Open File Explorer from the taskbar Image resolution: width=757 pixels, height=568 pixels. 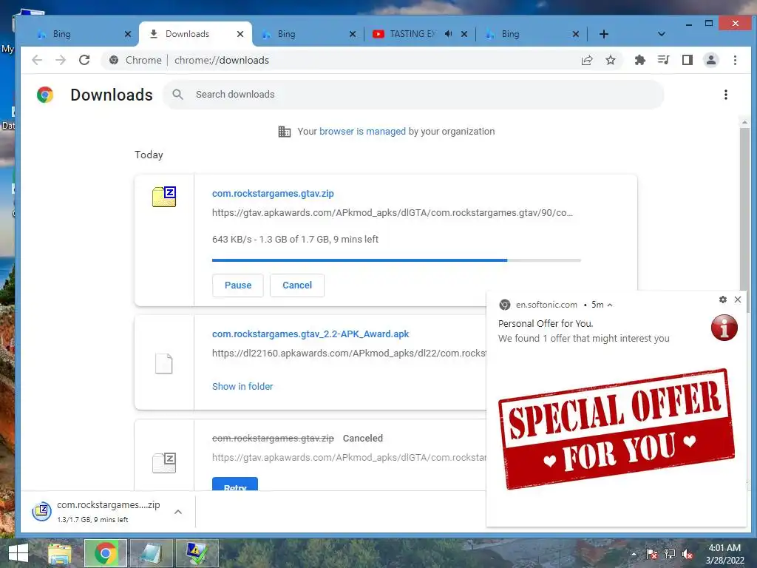click(x=60, y=553)
